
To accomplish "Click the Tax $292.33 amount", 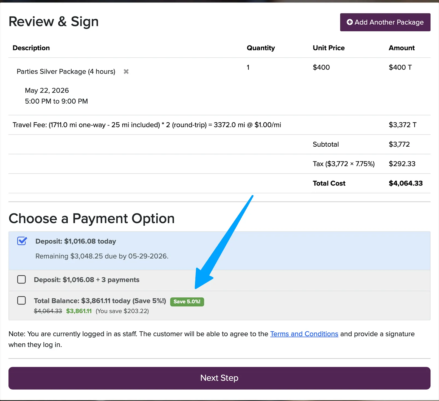I will pos(402,164).
